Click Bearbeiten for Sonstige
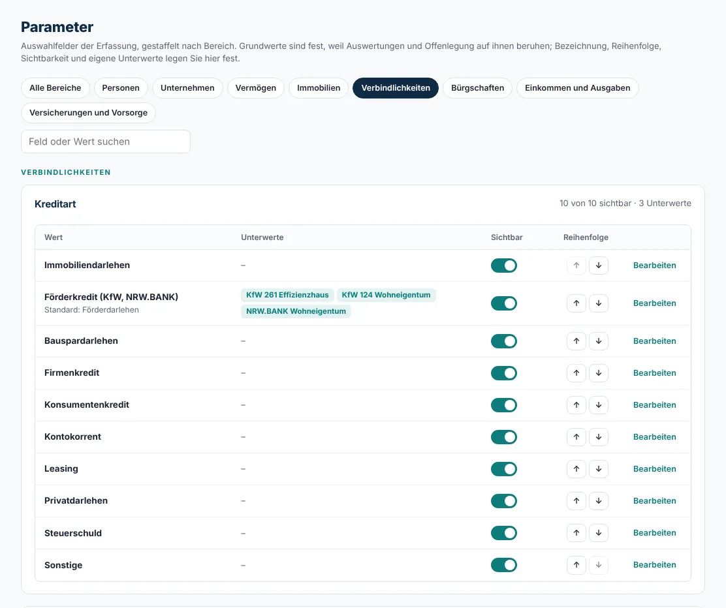Image resolution: width=726 pixels, height=608 pixels. [654, 565]
